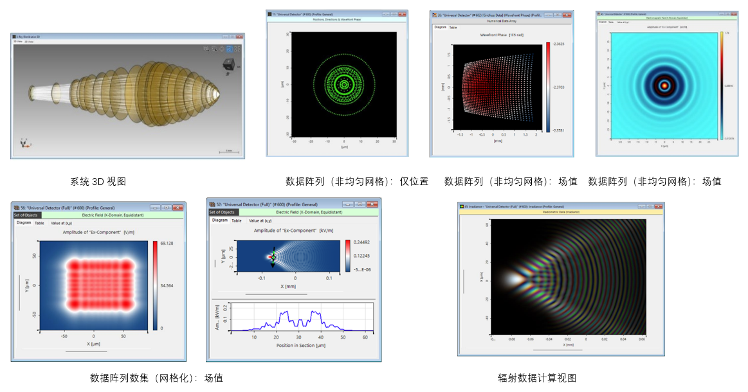Image resolution: width=748 pixels, height=392 pixels.
Task: Click the title bar icon of window 56
Action: pyautogui.click(x=16, y=208)
